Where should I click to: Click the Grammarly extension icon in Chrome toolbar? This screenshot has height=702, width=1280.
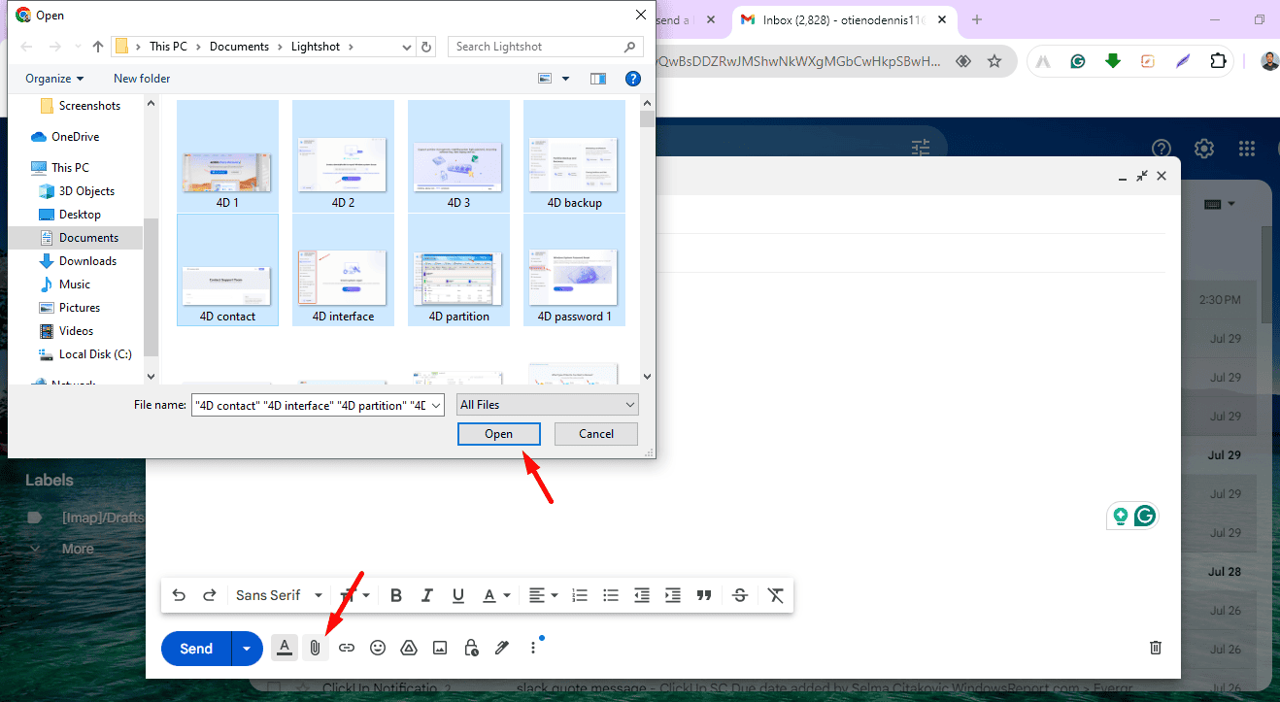coord(1078,61)
